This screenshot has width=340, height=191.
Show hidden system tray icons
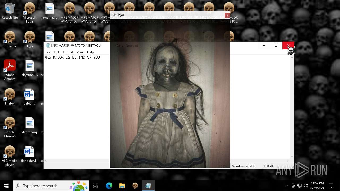[286, 186]
